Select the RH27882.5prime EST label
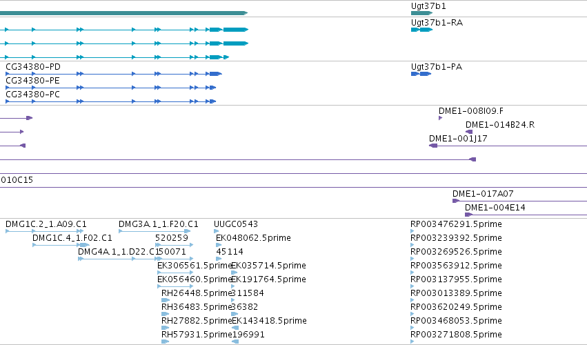This screenshot has width=587, height=345. coord(197,321)
